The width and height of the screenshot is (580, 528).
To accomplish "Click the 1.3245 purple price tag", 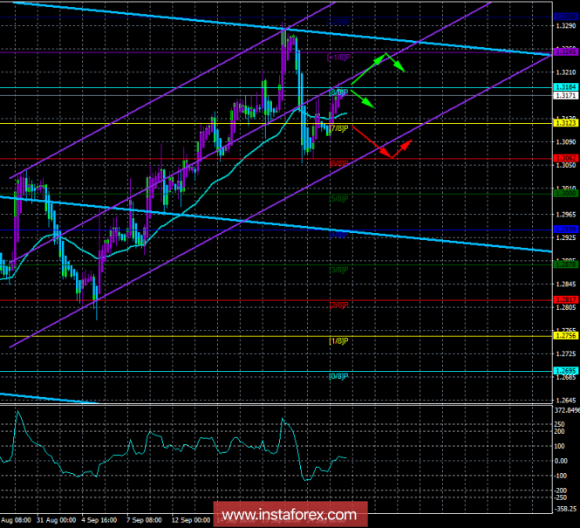I will pyautogui.click(x=564, y=52).
